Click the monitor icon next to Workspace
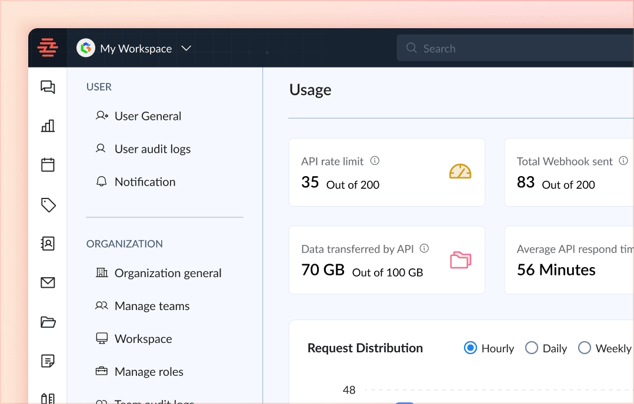Screen dimensions: 634x404 point(102,338)
